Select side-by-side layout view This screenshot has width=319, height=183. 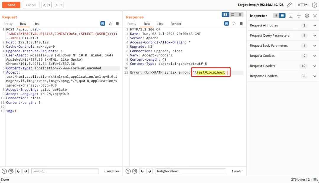tap(225, 15)
